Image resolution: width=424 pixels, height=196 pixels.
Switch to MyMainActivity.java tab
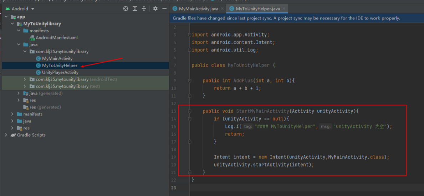[198, 9]
